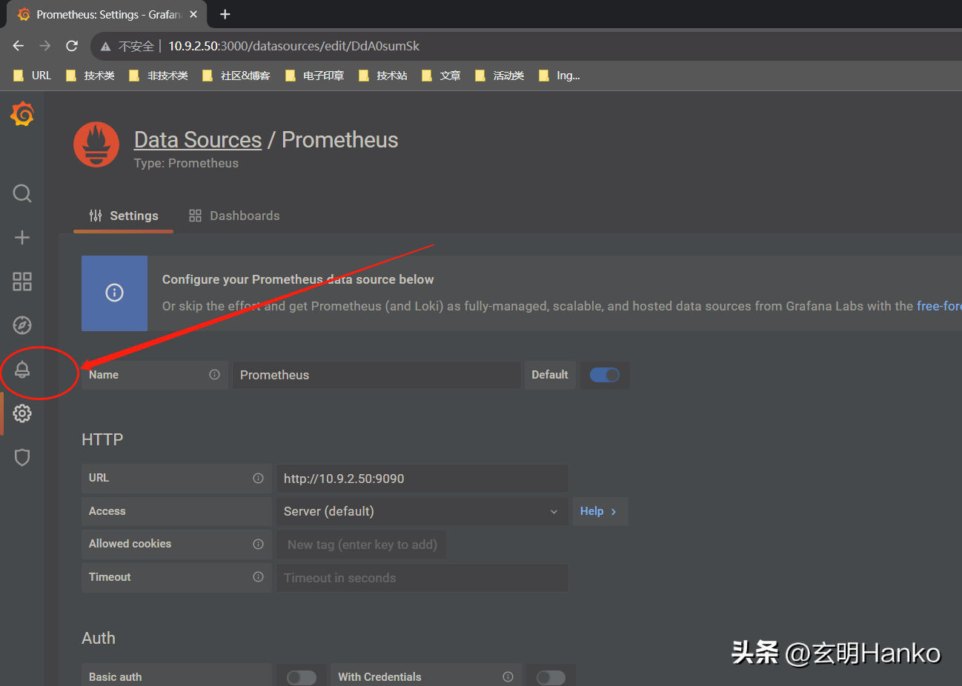Image resolution: width=962 pixels, height=686 pixels.
Task: Click the Allowed cookies New tag field
Action: 362,545
